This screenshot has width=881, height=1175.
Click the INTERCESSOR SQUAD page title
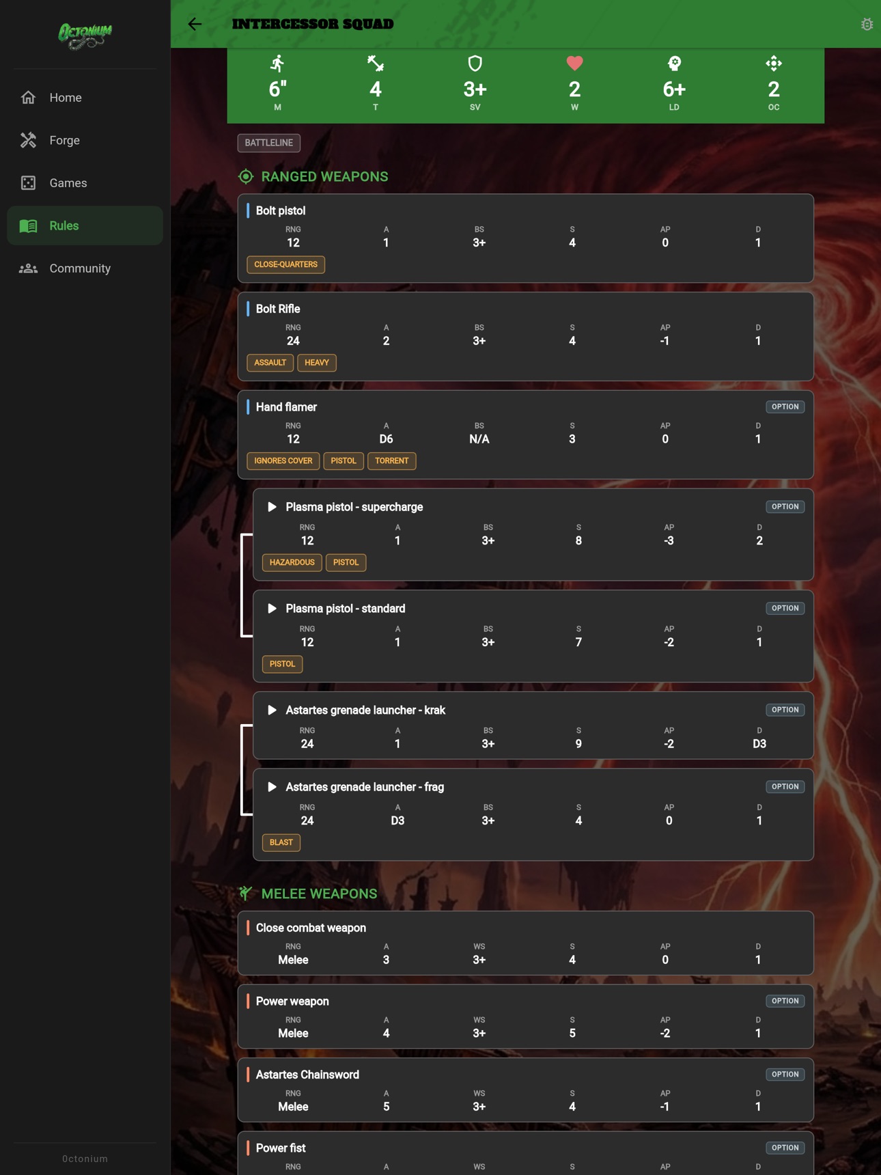(313, 24)
